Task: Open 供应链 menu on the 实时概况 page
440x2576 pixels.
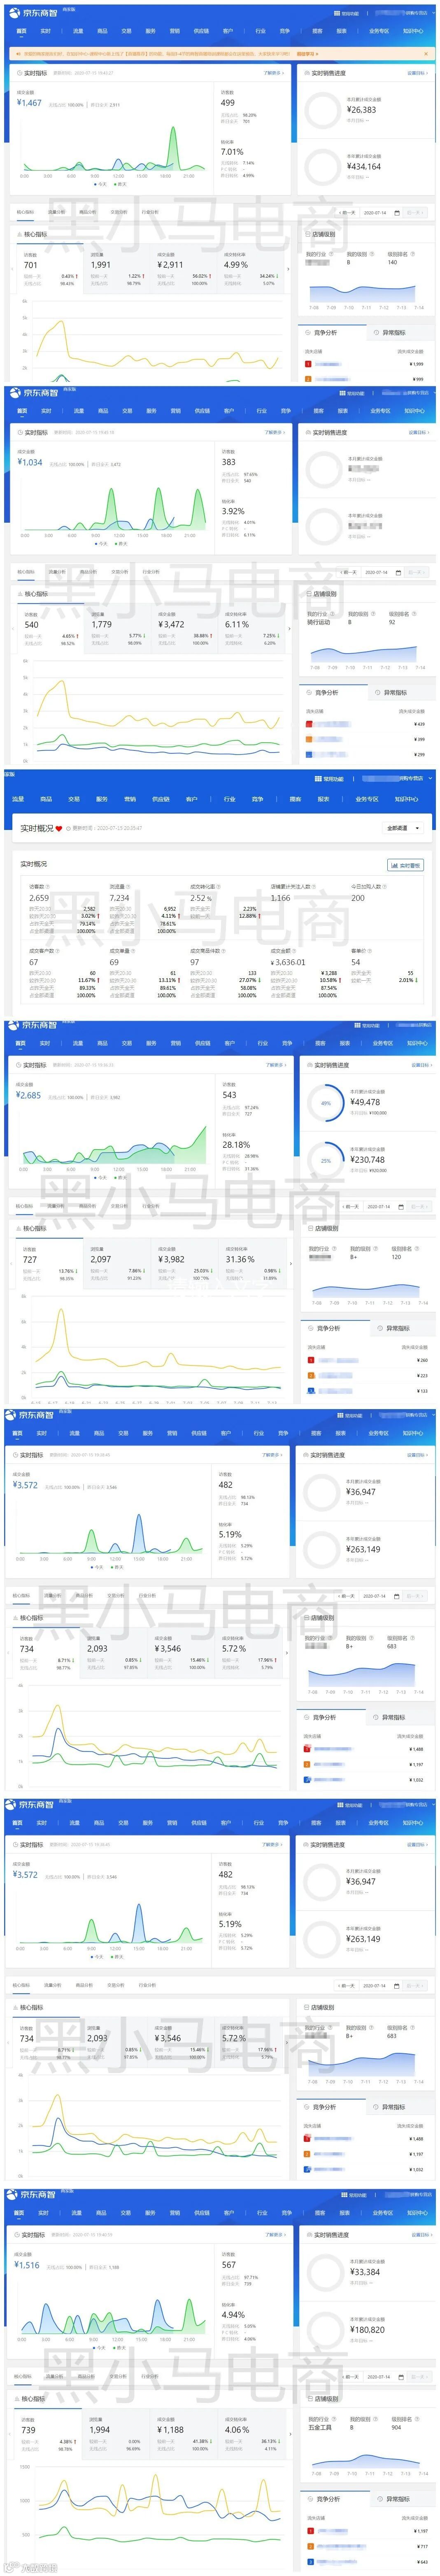Action: (160, 799)
